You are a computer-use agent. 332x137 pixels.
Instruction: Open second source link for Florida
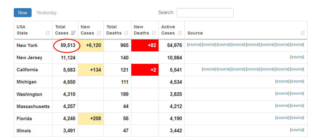tap(297, 118)
